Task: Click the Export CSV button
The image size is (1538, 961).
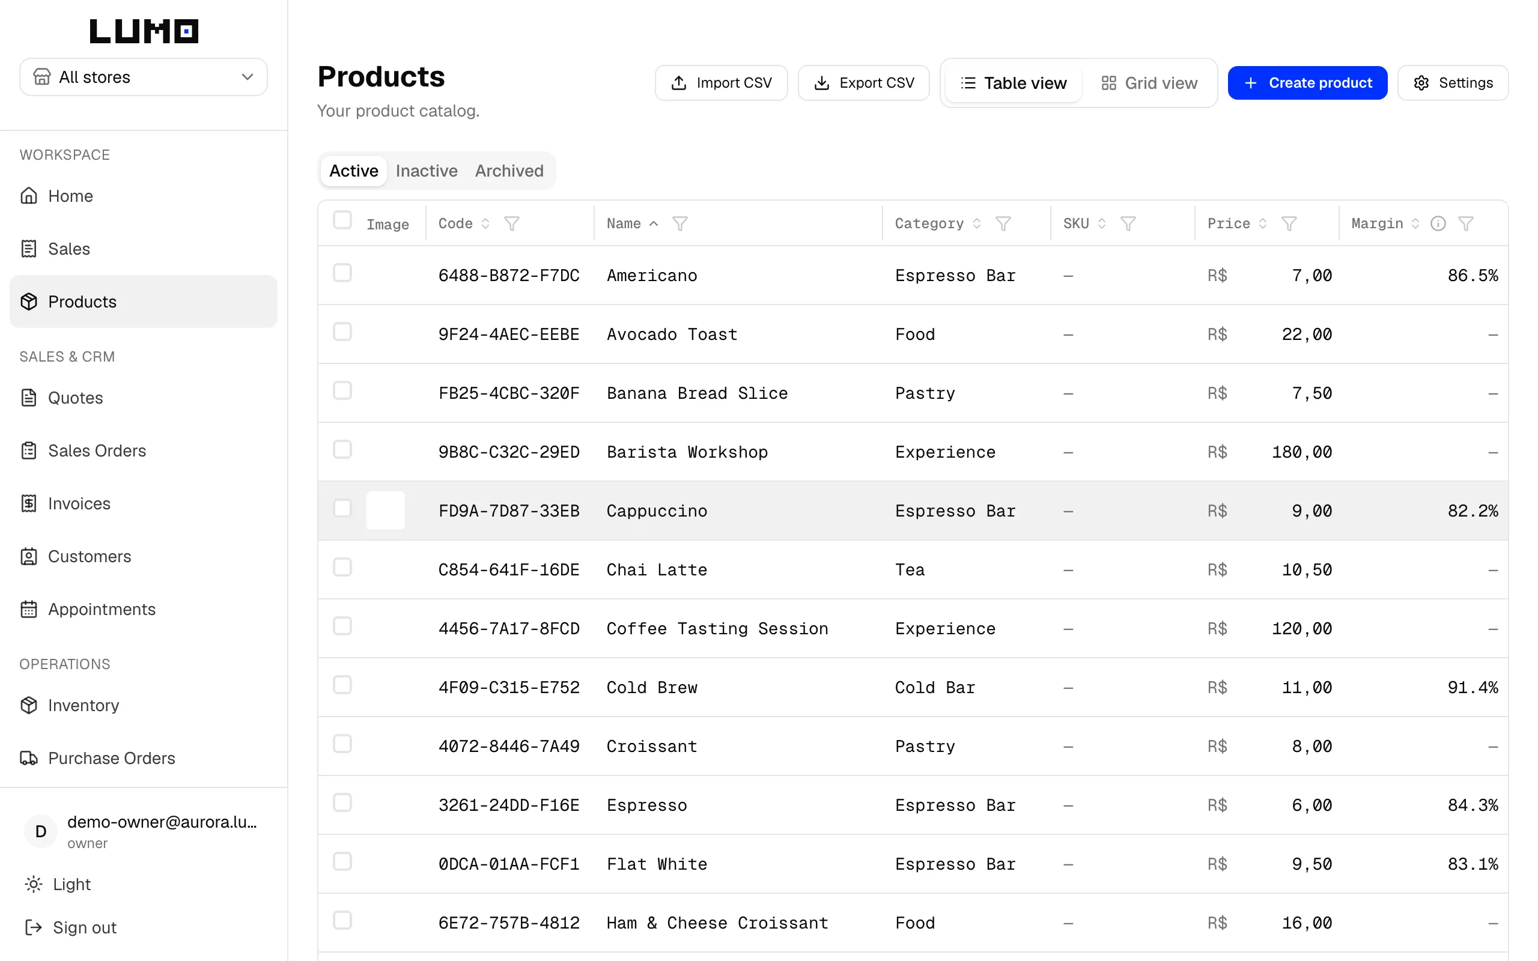Action: [x=864, y=83]
